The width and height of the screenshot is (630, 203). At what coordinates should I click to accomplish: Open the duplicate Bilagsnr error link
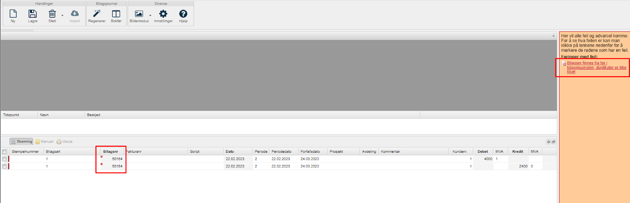596,68
